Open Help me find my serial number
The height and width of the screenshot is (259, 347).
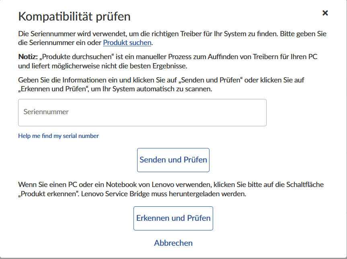tap(58, 136)
